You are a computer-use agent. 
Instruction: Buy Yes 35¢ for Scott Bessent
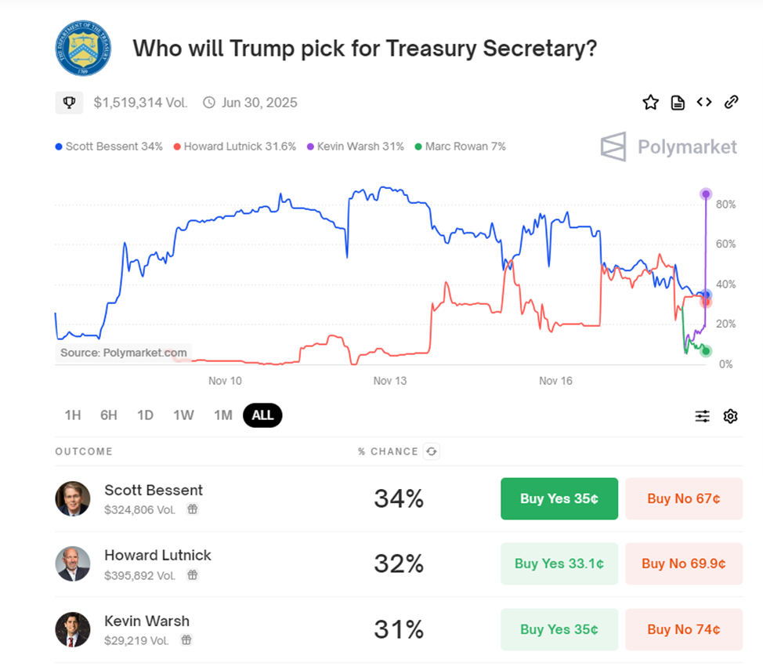(559, 498)
